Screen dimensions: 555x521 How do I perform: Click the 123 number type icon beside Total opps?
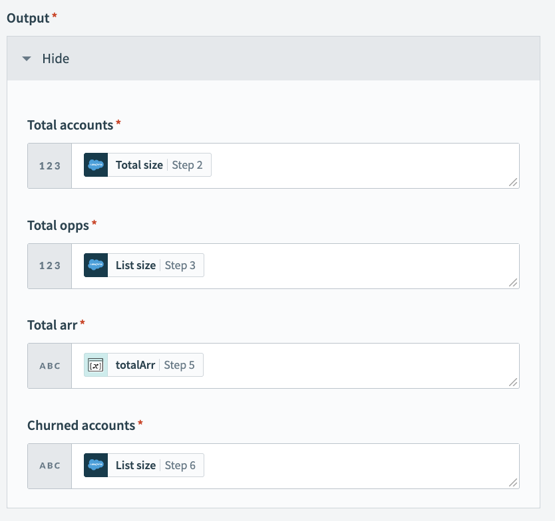[x=49, y=266]
